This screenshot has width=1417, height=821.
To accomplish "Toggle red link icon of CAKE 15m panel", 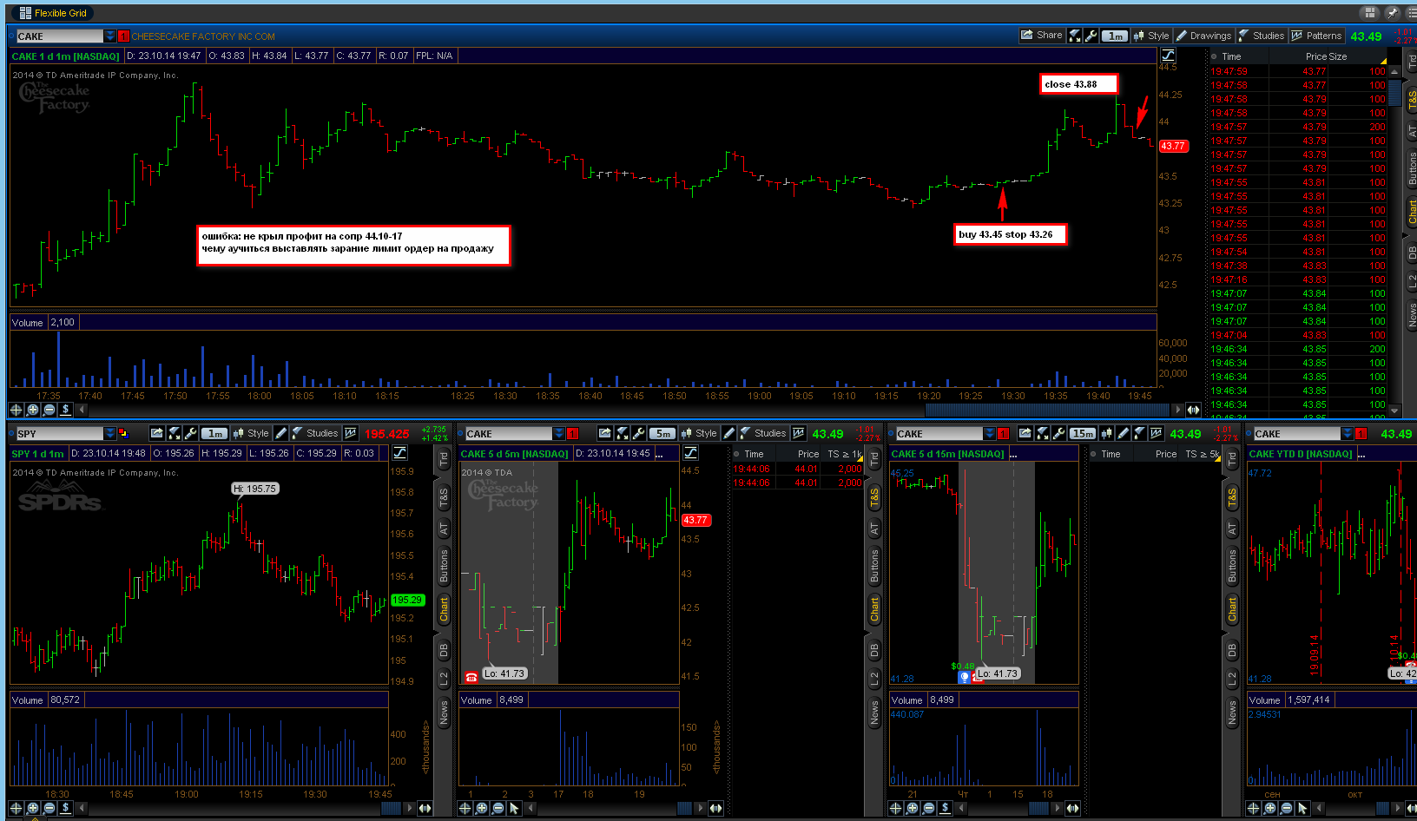I will click(1003, 433).
